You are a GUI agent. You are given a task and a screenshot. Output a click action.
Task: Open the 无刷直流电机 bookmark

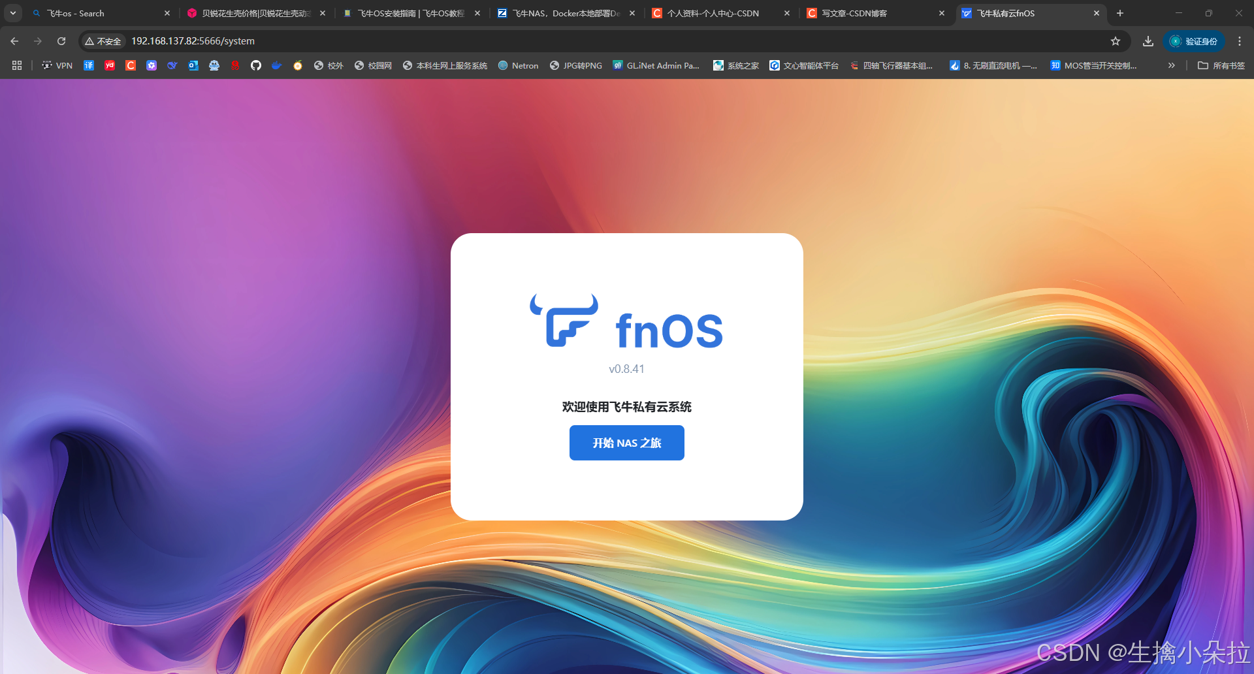click(x=993, y=65)
